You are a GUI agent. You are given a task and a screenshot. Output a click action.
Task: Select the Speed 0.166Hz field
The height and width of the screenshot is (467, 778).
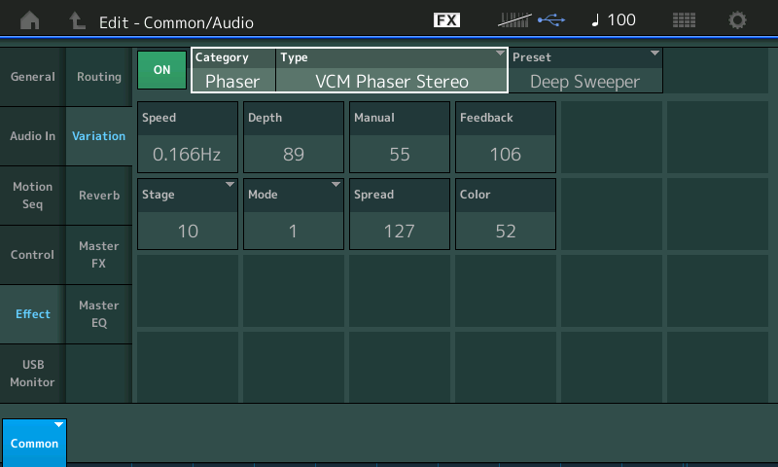click(x=188, y=137)
